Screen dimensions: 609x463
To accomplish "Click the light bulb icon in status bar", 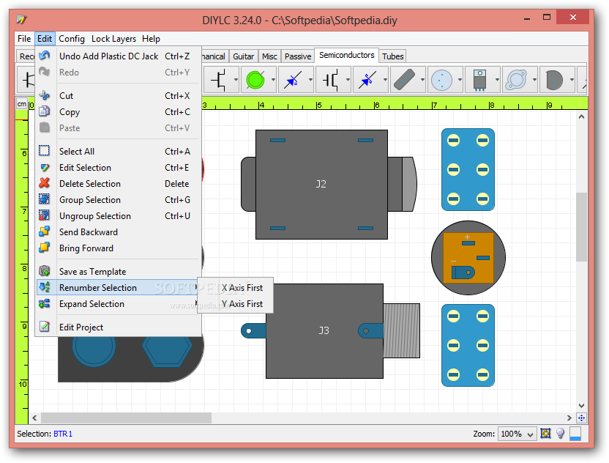I will tap(560, 433).
